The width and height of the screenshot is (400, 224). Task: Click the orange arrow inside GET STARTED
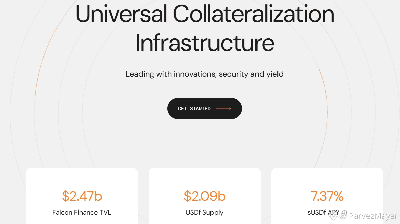[223, 108]
